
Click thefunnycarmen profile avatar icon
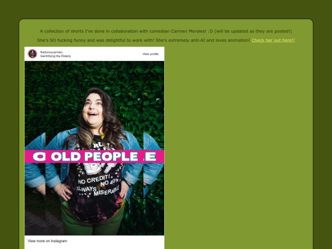pyautogui.click(x=33, y=53)
